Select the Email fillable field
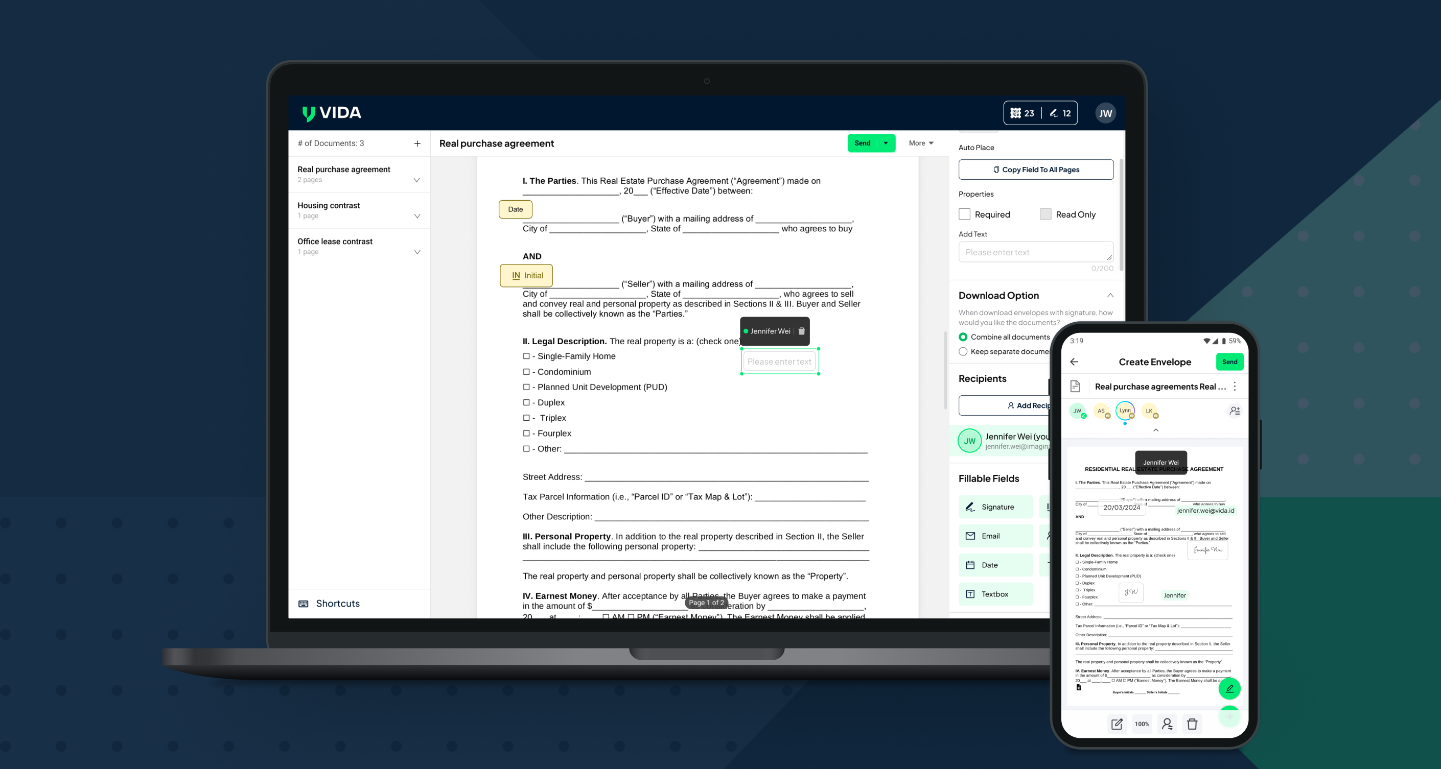 (x=995, y=536)
